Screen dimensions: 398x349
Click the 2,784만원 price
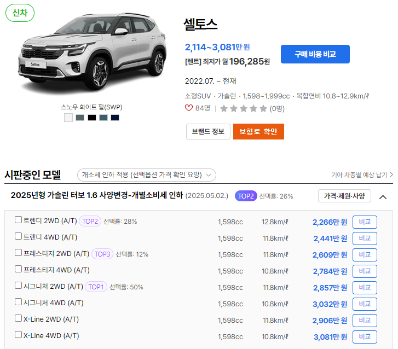(330, 271)
